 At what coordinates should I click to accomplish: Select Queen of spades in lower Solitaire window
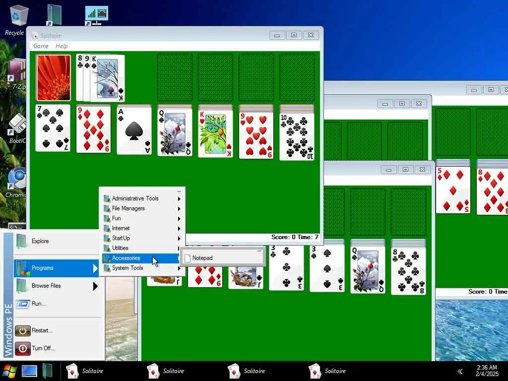(x=368, y=270)
